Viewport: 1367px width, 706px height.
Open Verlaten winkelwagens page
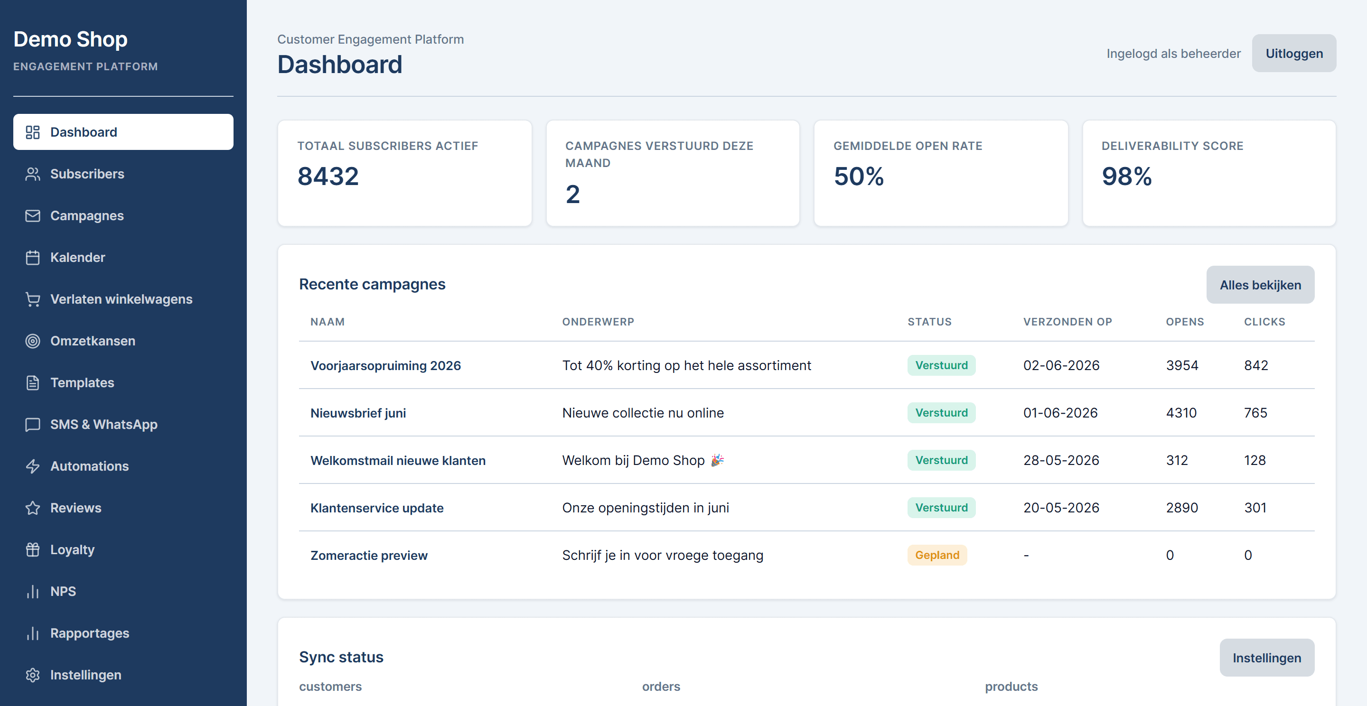pyautogui.click(x=123, y=299)
